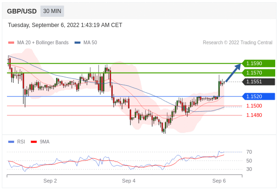
Task: Click the blue upward trend arrow
Action: click(x=233, y=73)
